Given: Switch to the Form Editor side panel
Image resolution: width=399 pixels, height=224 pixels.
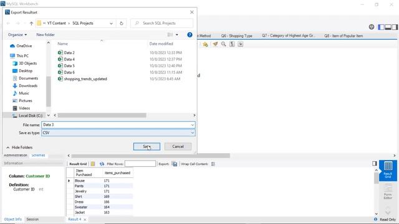Looking at the screenshot, I should point(388,192).
